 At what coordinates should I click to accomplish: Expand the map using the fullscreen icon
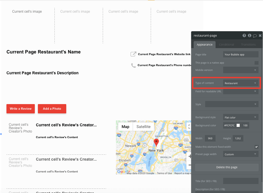pyautogui.click(x=189, y=127)
